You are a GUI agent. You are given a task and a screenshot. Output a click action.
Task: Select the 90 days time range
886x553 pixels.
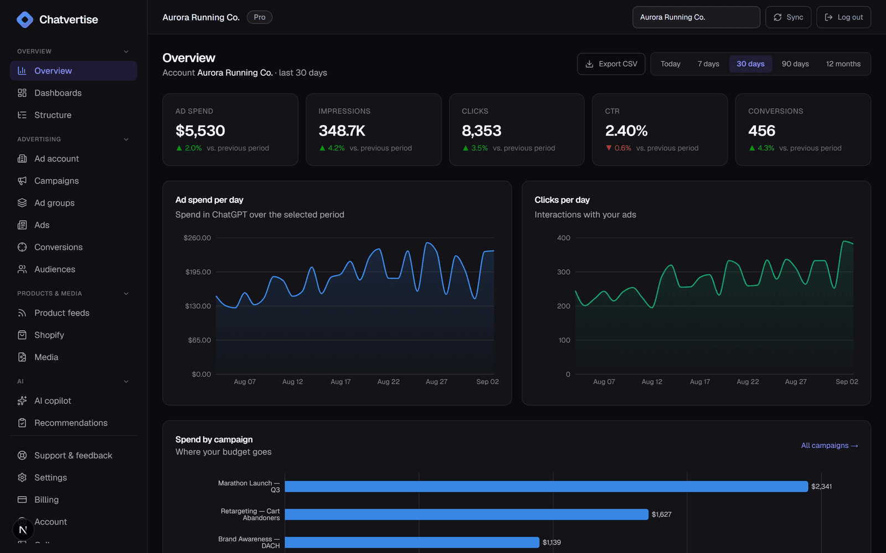795,64
